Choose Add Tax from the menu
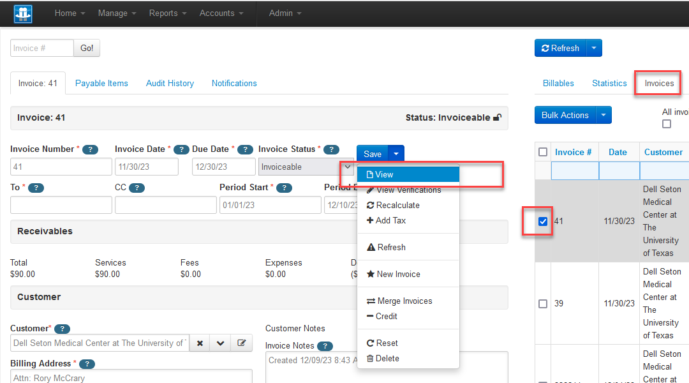 408,221
